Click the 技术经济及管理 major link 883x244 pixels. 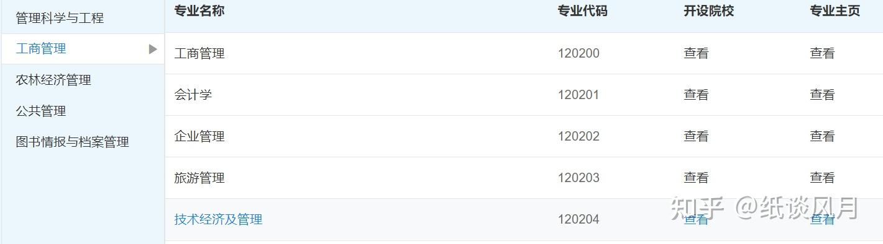(218, 219)
